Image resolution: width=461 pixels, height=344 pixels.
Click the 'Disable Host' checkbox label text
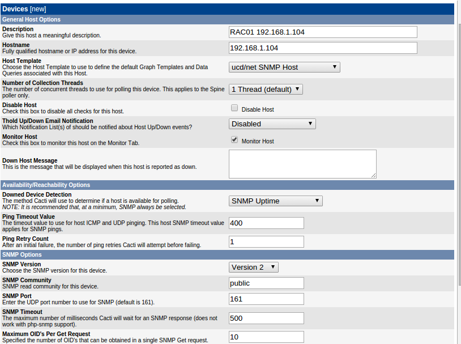[x=258, y=109]
